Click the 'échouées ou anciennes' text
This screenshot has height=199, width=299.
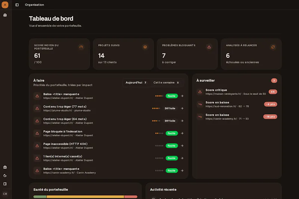[x=242, y=62]
